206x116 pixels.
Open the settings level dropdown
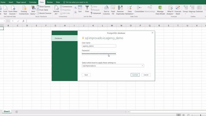point(113,66)
